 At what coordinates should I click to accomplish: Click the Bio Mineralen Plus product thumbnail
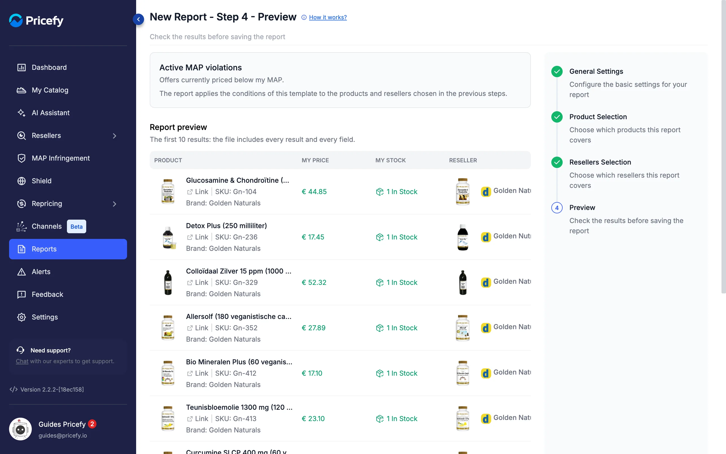168,373
